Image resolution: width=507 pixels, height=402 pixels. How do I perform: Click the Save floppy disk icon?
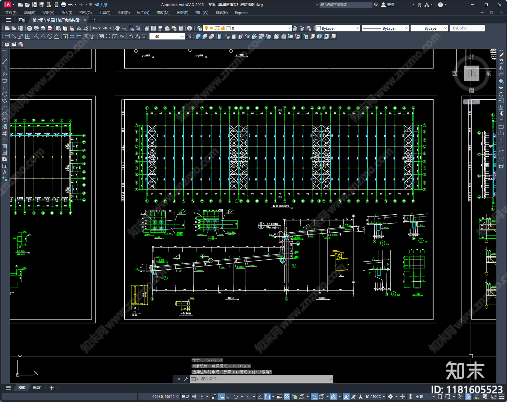pos(21,28)
